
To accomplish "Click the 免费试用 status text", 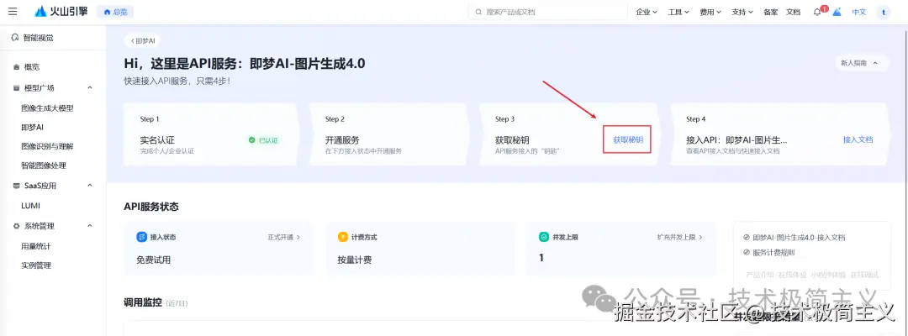I will coord(154,260).
